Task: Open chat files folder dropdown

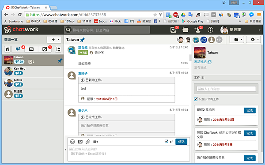Action: [237, 40]
